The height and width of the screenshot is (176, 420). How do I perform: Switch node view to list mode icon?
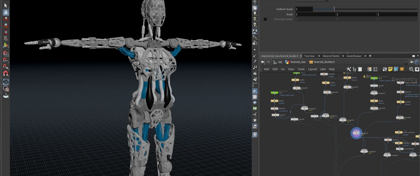point(360,69)
